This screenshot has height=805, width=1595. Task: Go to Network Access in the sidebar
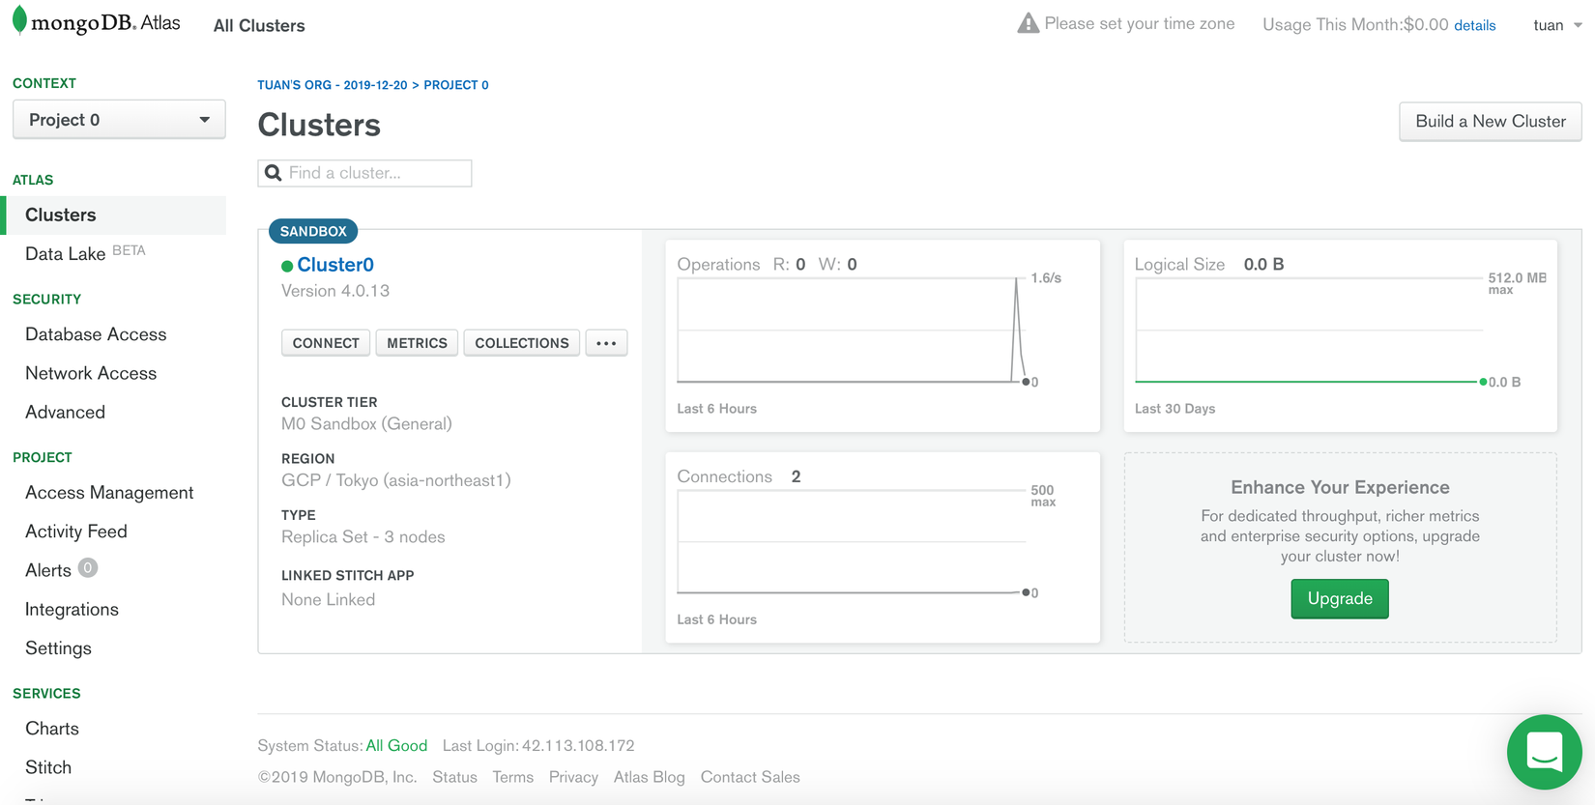tap(91, 373)
